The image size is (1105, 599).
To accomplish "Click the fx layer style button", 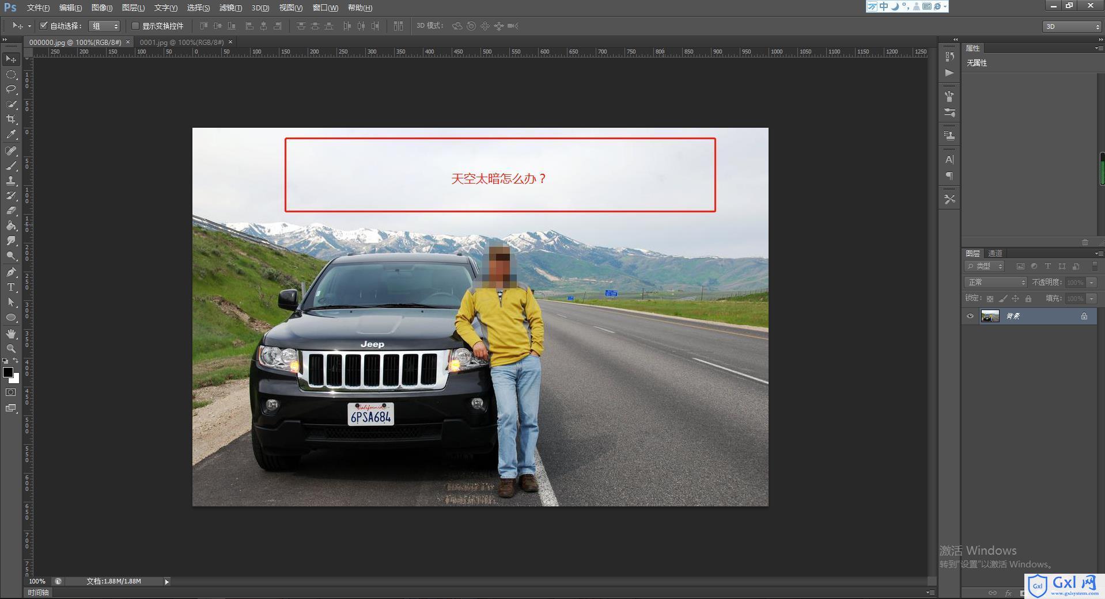I will [x=1008, y=592].
